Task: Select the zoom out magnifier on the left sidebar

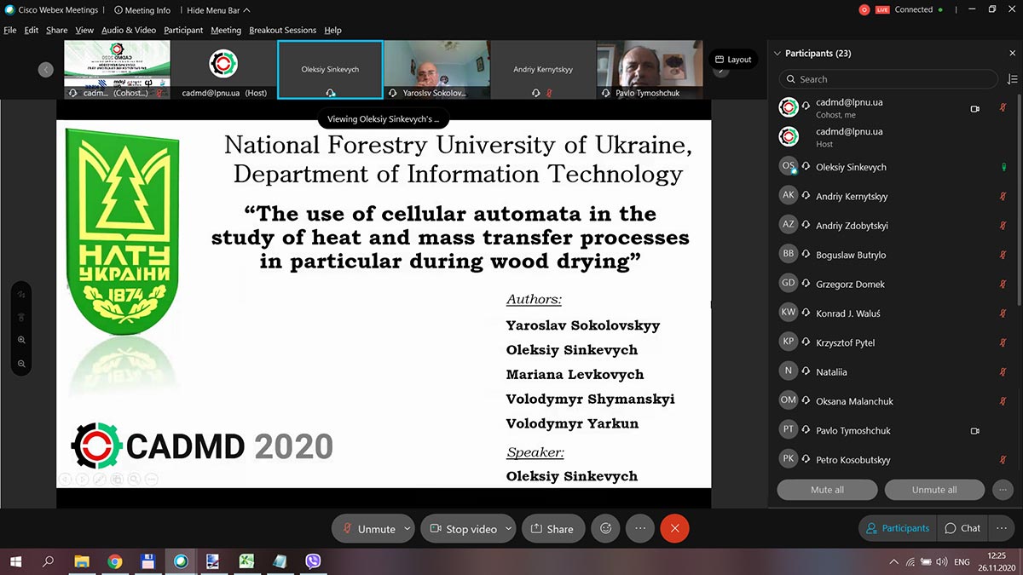Action: coord(21,364)
